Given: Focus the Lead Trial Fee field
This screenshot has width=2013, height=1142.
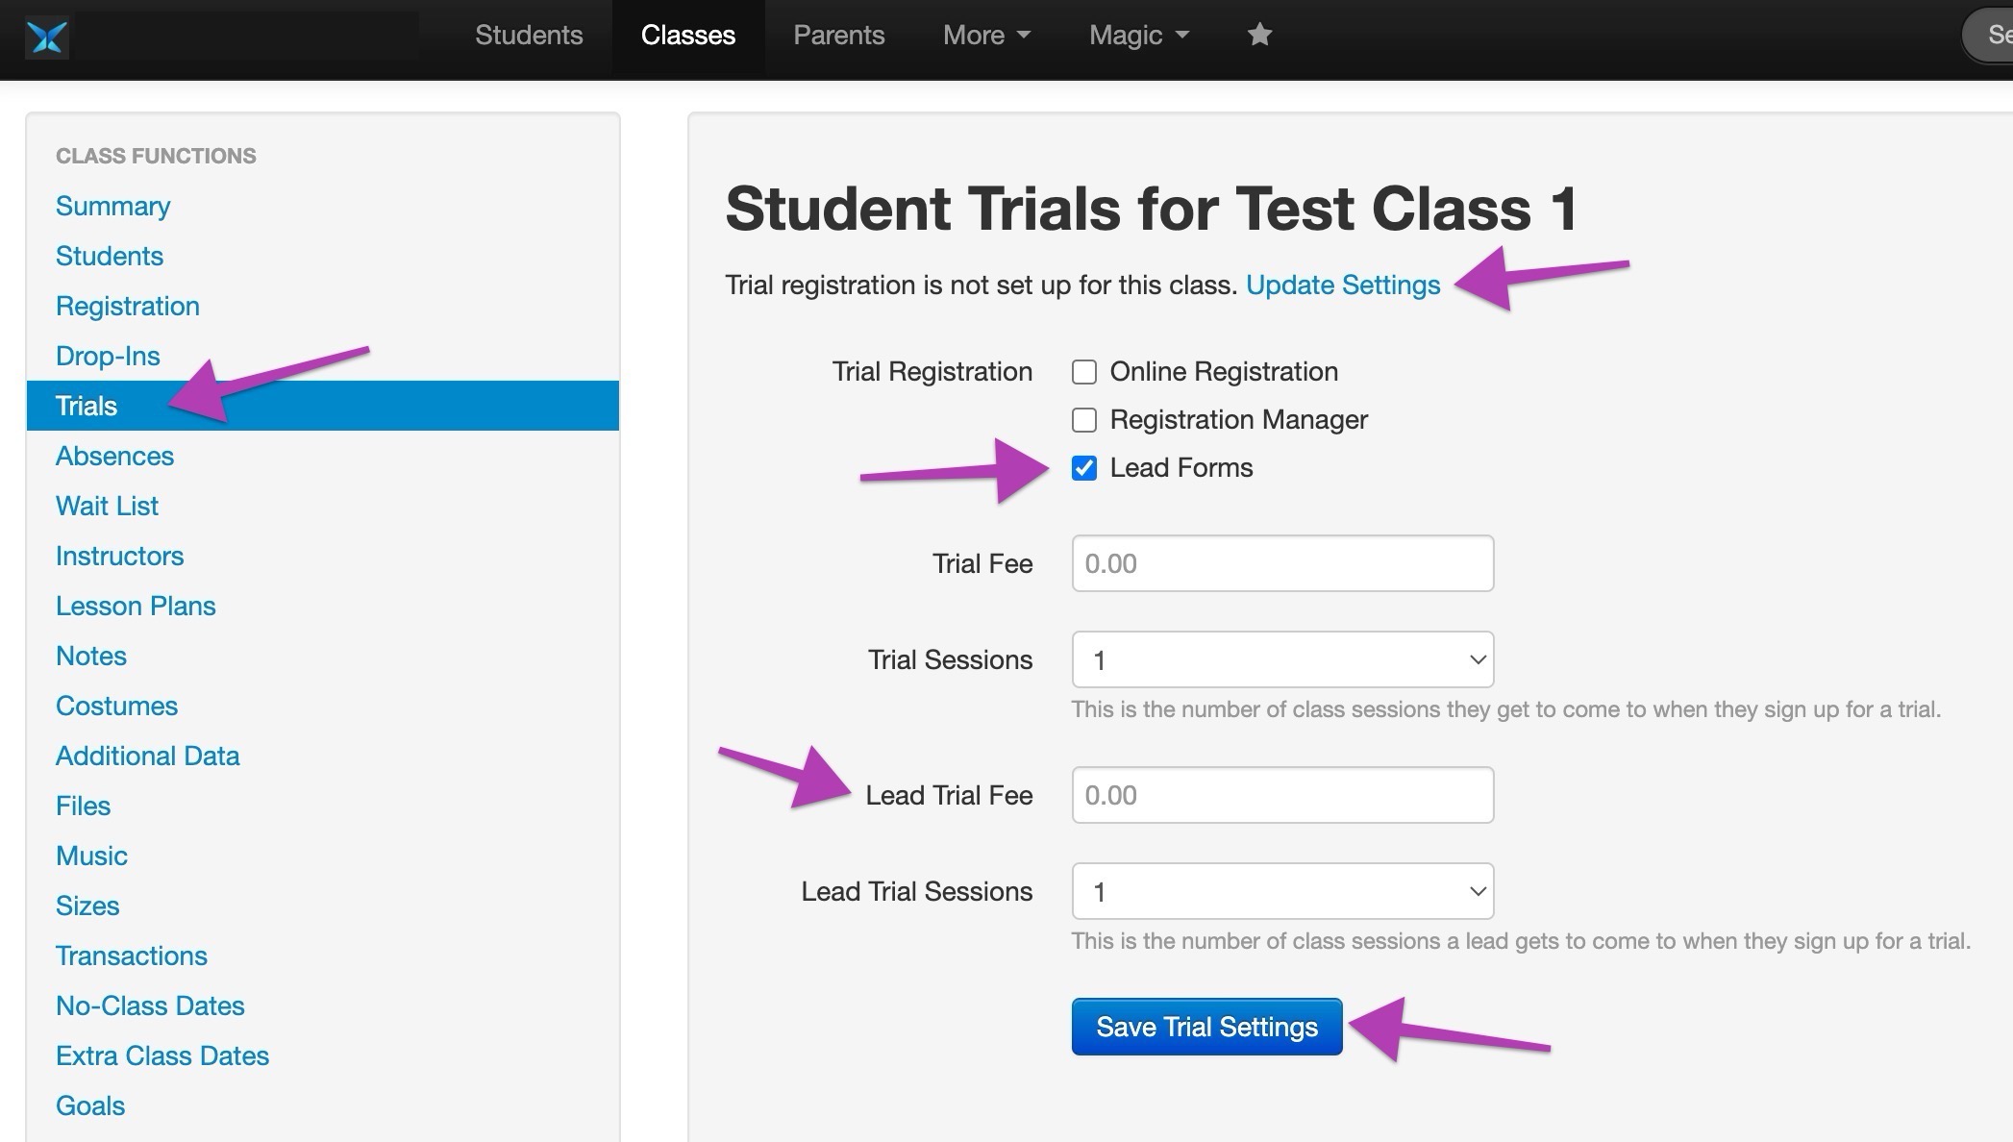Looking at the screenshot, I should (x=1282, y=795).
